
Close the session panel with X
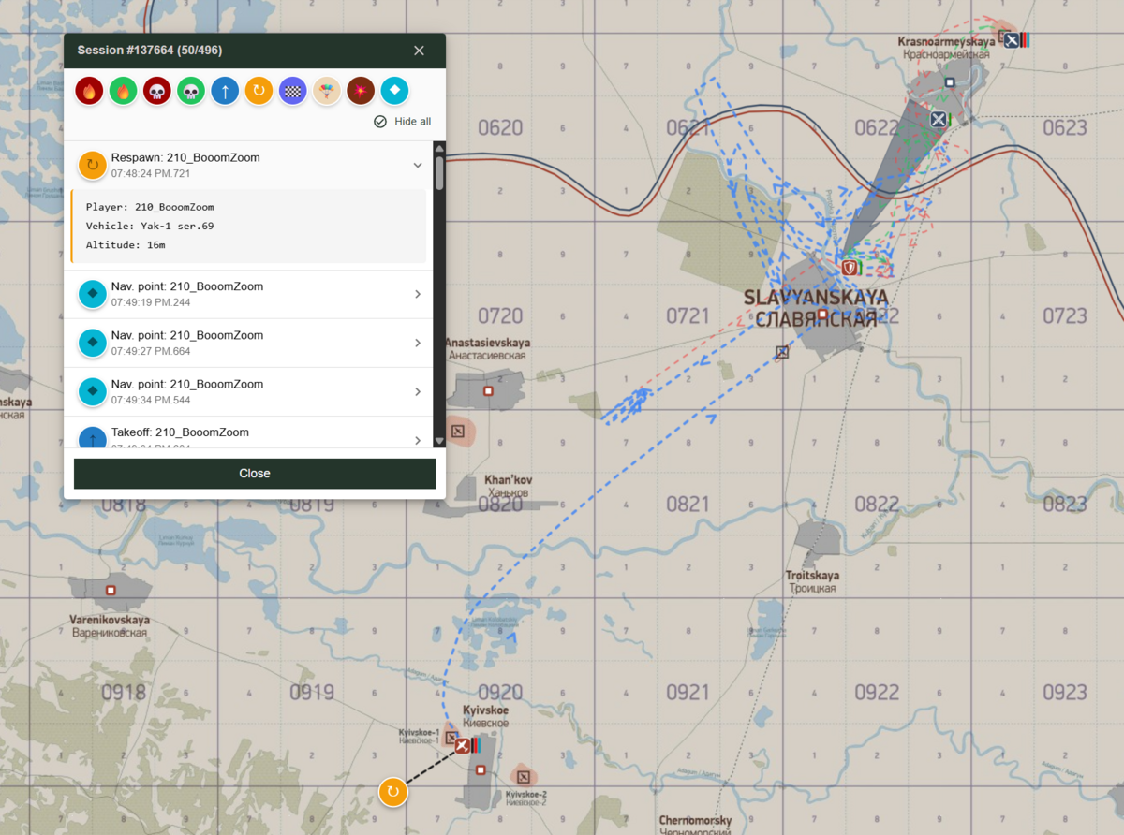[419, 51]
